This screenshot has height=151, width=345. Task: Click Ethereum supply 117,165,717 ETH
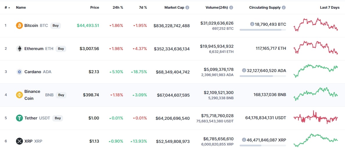pyautogui.click(x=271, y=48)
